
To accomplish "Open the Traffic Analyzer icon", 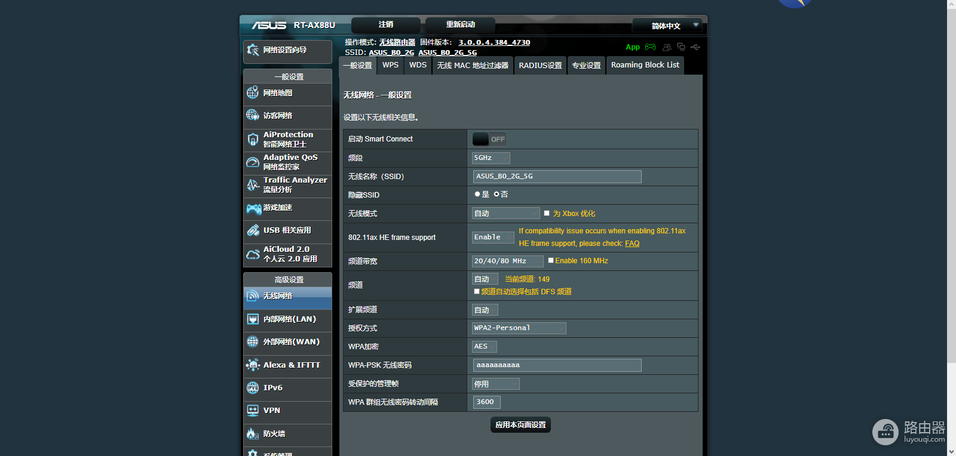I will pos(253,185).
